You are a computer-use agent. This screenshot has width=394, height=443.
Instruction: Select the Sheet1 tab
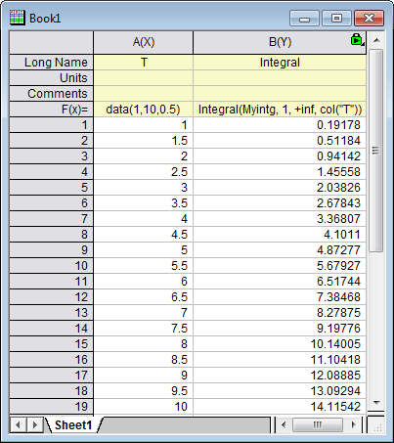pos(73,425)
